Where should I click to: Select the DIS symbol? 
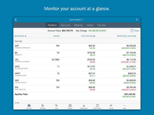16,87
